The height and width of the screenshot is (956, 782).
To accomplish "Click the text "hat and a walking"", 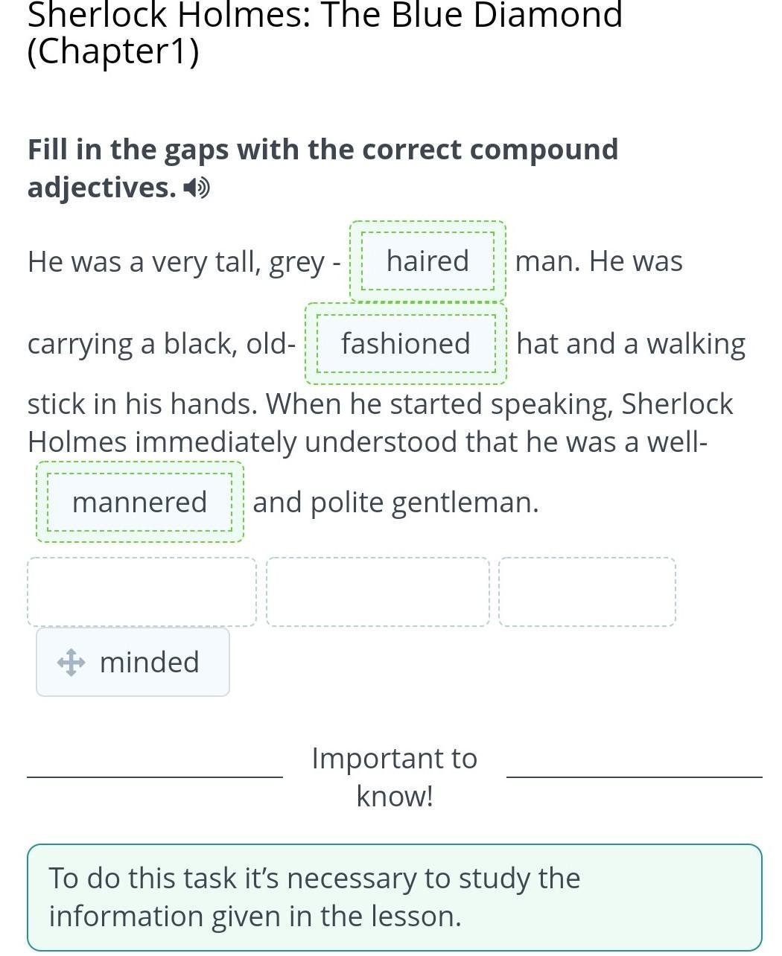I will [631, 344].
